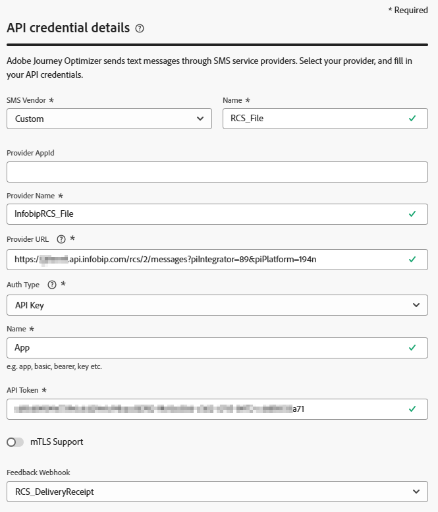Click the mTLS Support label text
The width and height of the screenshot is (438, 512).
click(x=57, y=442)
